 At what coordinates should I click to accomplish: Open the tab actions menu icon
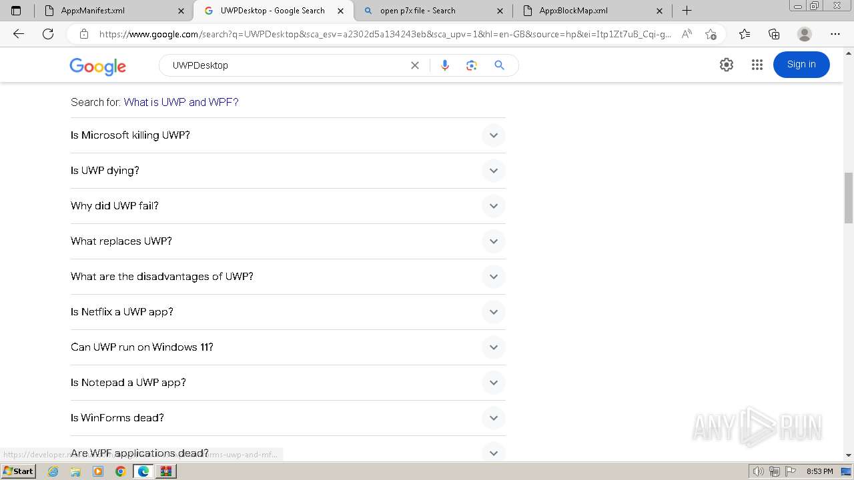pos(16,11)
